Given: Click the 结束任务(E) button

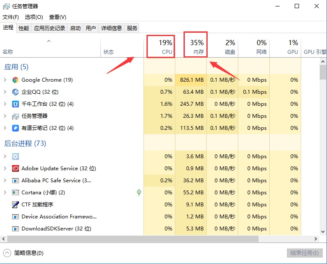Looking at the screenshot, I should [305, 253].
